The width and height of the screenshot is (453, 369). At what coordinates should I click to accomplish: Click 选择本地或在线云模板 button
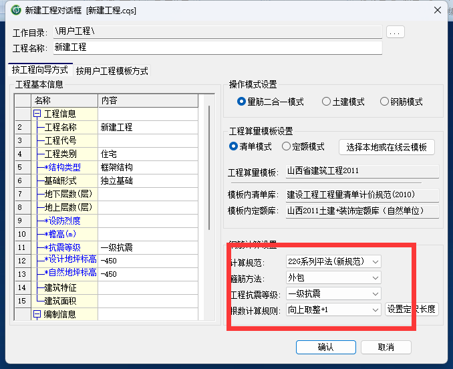(x=387, y=147)
